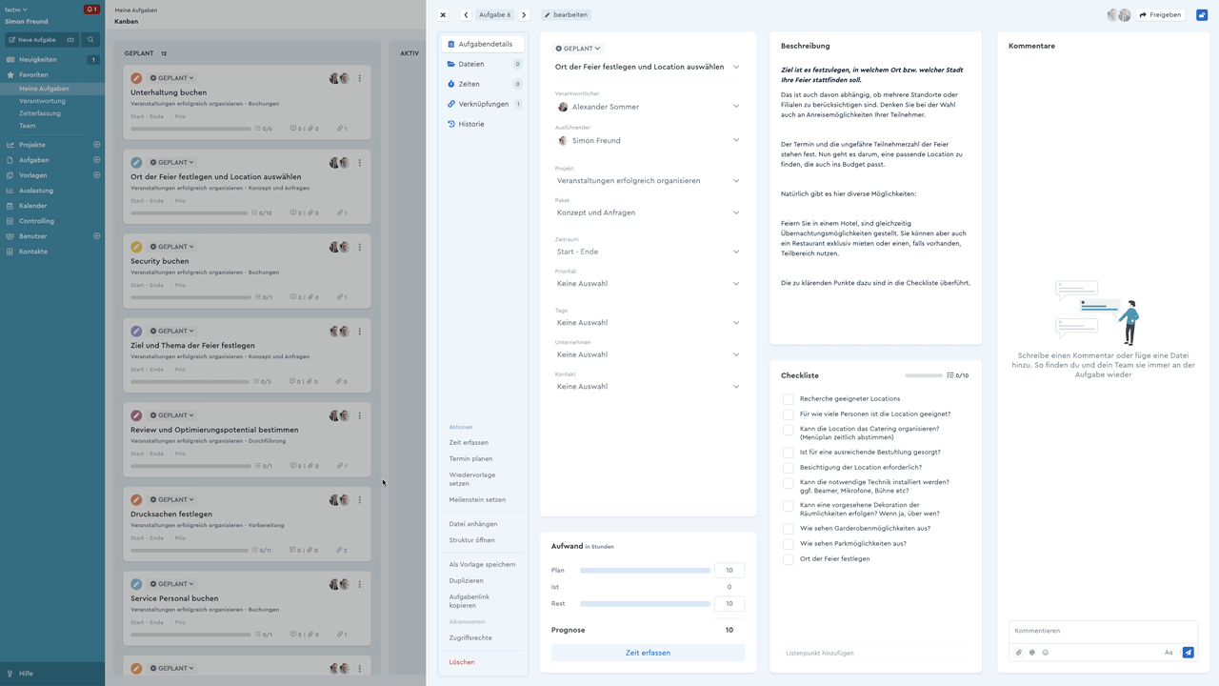Go to the previous task arrow
The height and width of the screenshot is (686, 1219).
[x=466, y=15]
